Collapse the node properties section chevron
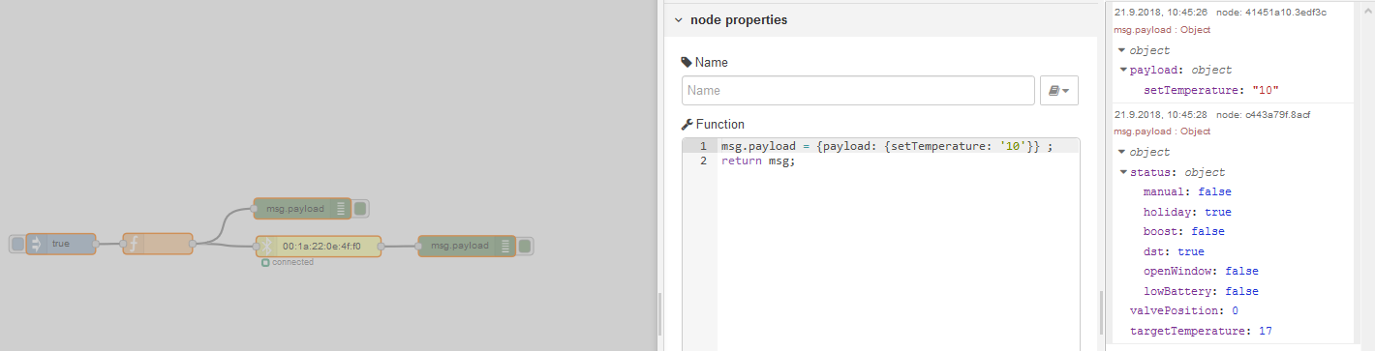This screenshot has width=1375, height=351. point(678,19)
